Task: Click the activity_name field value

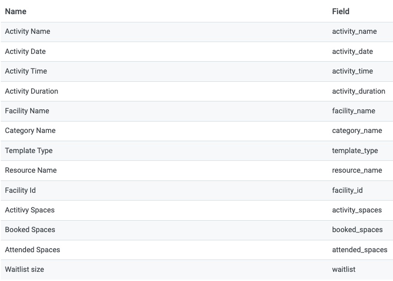Action: tap(355, 32)
